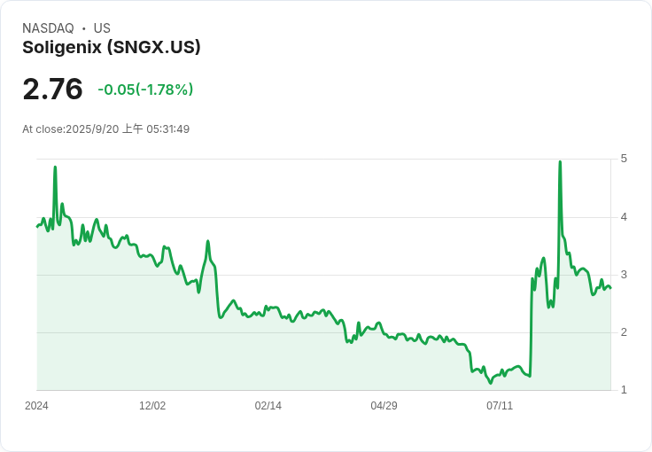This screenshot has width=652, height=452.
Task: Click the 04/29 x-axis date label
Action: (384, 405)
